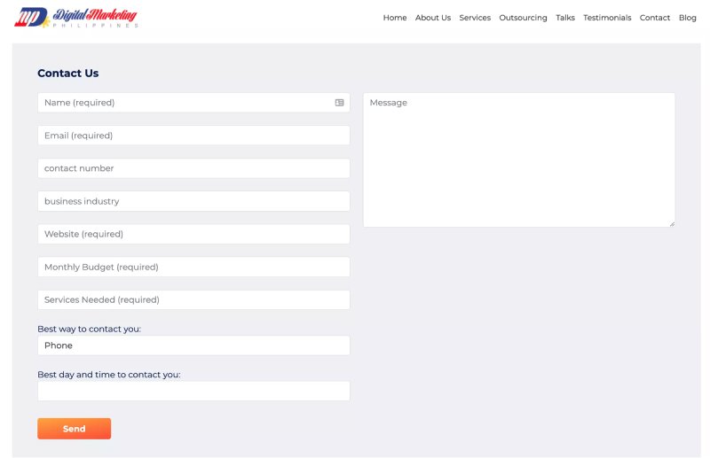
Task: Click the Contact Us heading
Action: click(68, 74)
